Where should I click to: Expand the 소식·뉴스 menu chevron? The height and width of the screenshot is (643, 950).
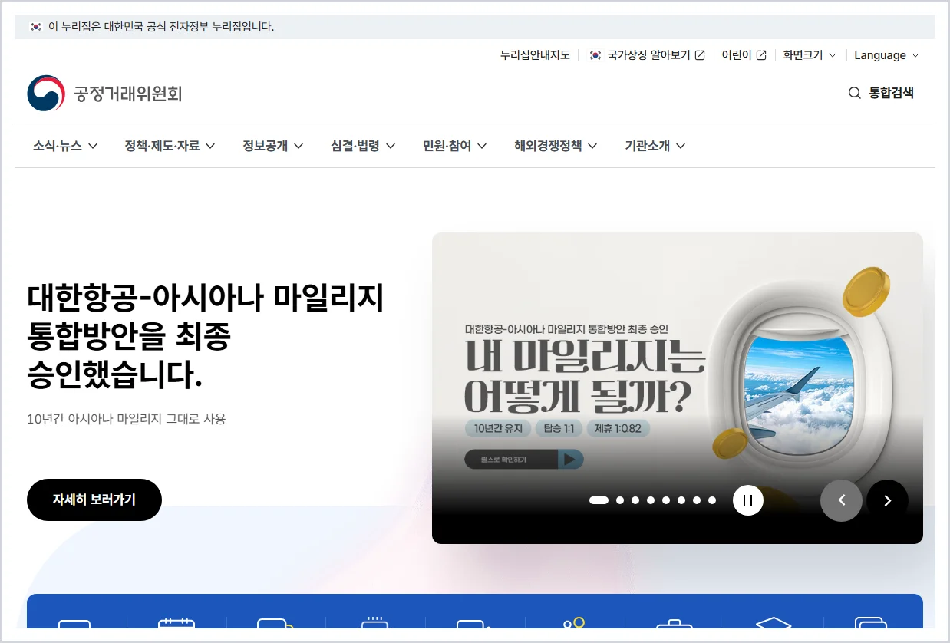click(x=93, y=146)
